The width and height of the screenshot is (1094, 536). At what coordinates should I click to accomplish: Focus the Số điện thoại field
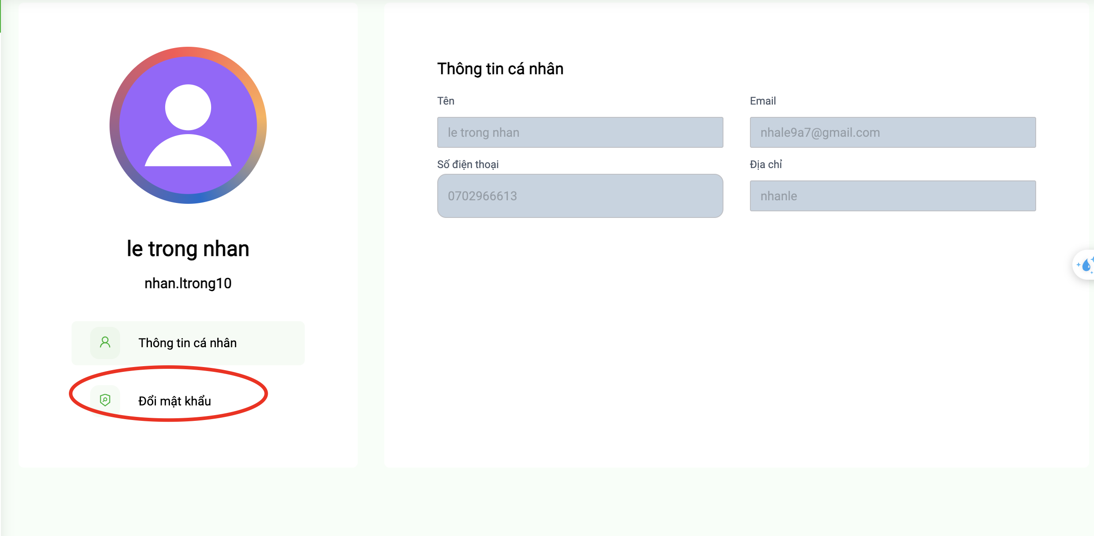[580, 196]
